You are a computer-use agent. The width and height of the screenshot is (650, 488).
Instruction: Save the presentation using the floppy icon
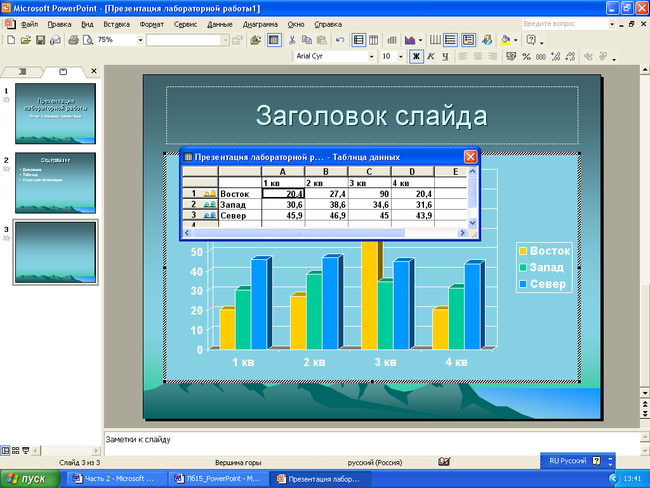point(40,40)
